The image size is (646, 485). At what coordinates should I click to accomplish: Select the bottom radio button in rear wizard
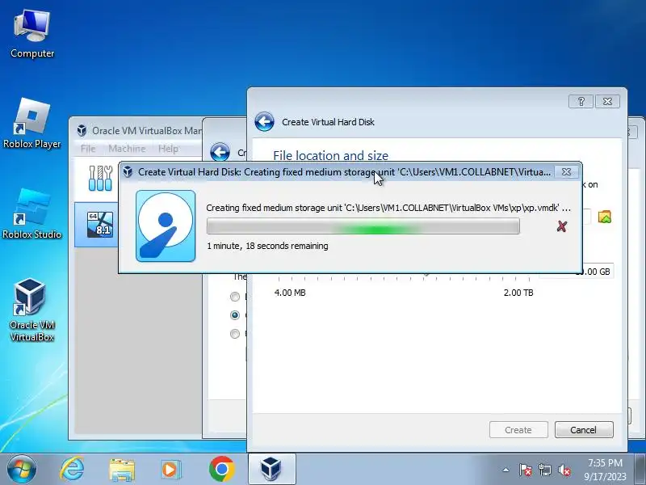pos(235,334)
